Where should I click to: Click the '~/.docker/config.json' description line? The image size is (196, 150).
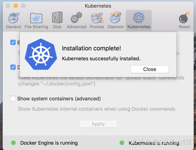click(57, 84)
